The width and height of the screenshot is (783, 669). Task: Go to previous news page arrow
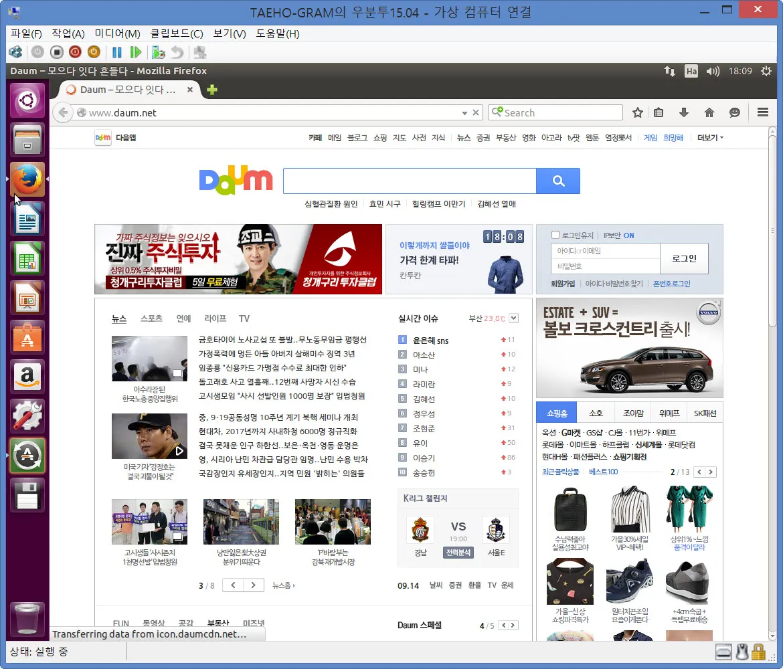click(x=233, y=585)
